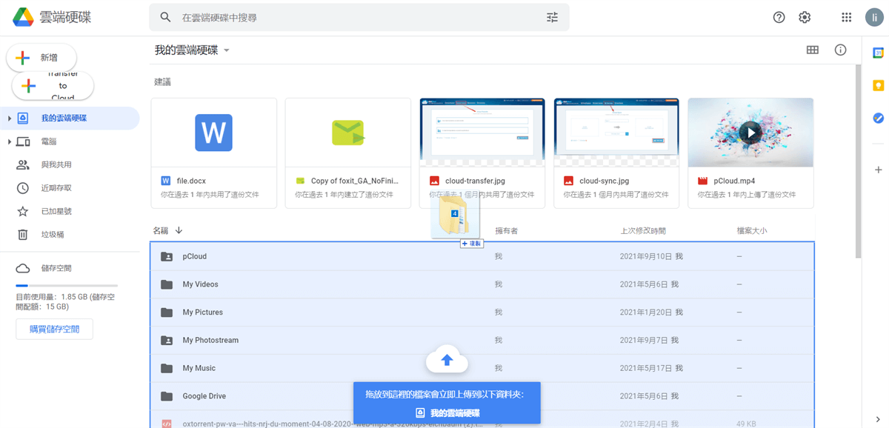This screenshot has height=428, width=889.
Task: Expand 電腦 tree arrow in sidebar
Action: [x=10, y=141]
